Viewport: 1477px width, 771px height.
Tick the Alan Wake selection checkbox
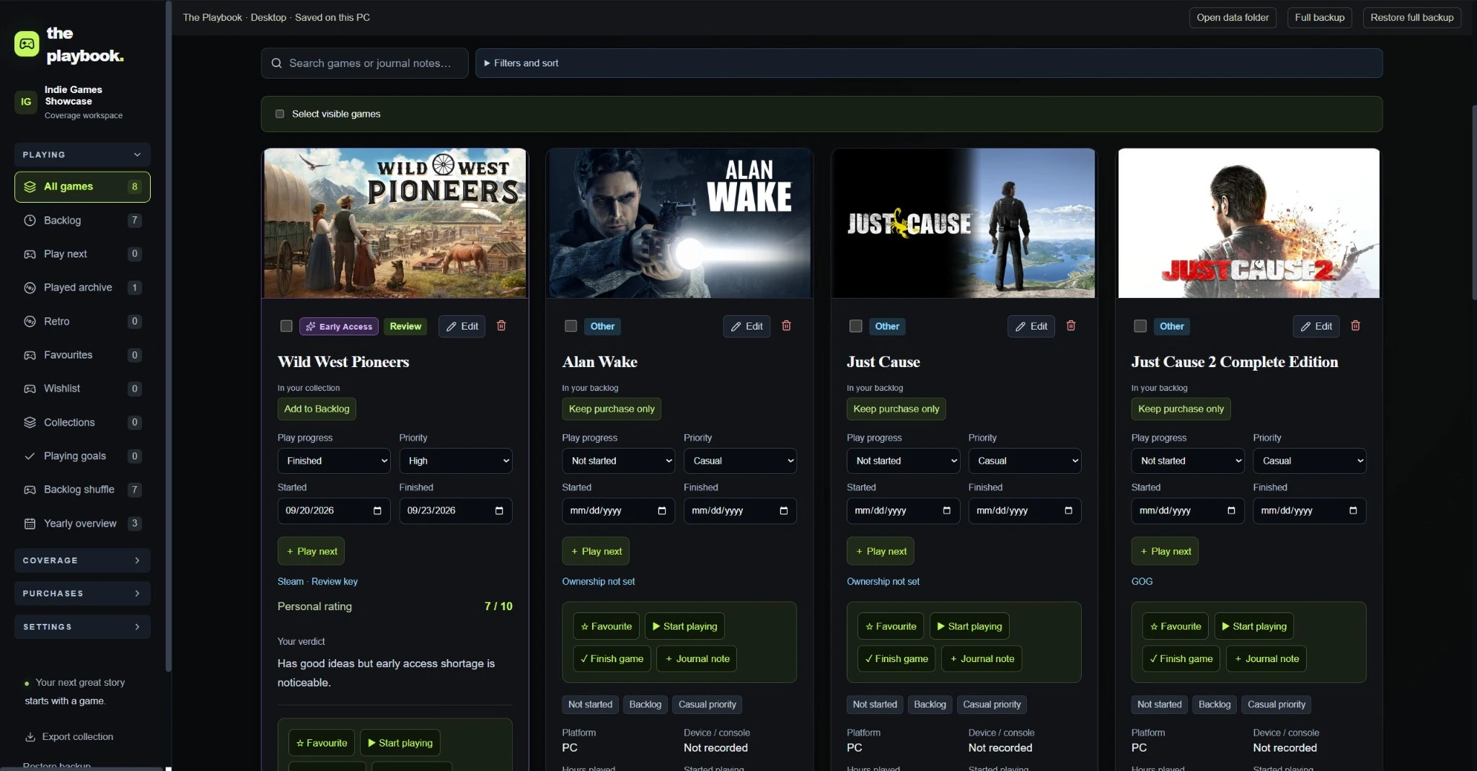pos(571,326)
